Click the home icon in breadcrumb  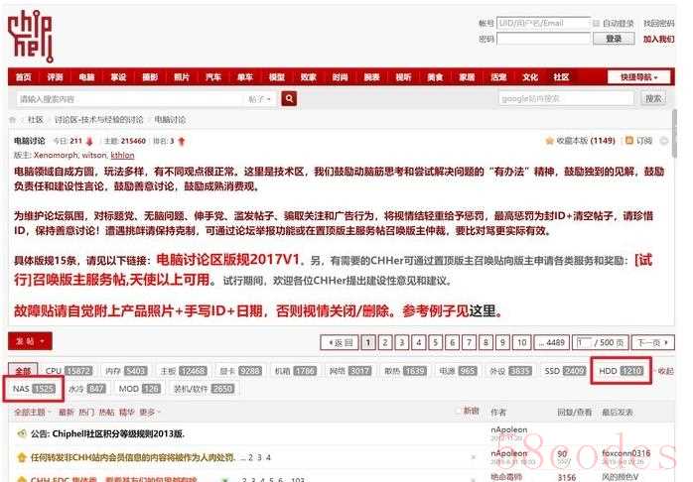click(13, 119)
